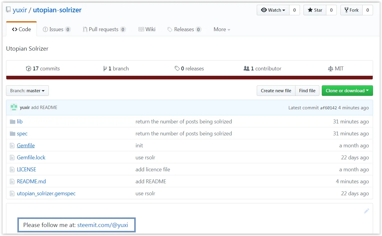382x236 pixels.
Task: Click the Watch count of 0
Action: point(295,10)
